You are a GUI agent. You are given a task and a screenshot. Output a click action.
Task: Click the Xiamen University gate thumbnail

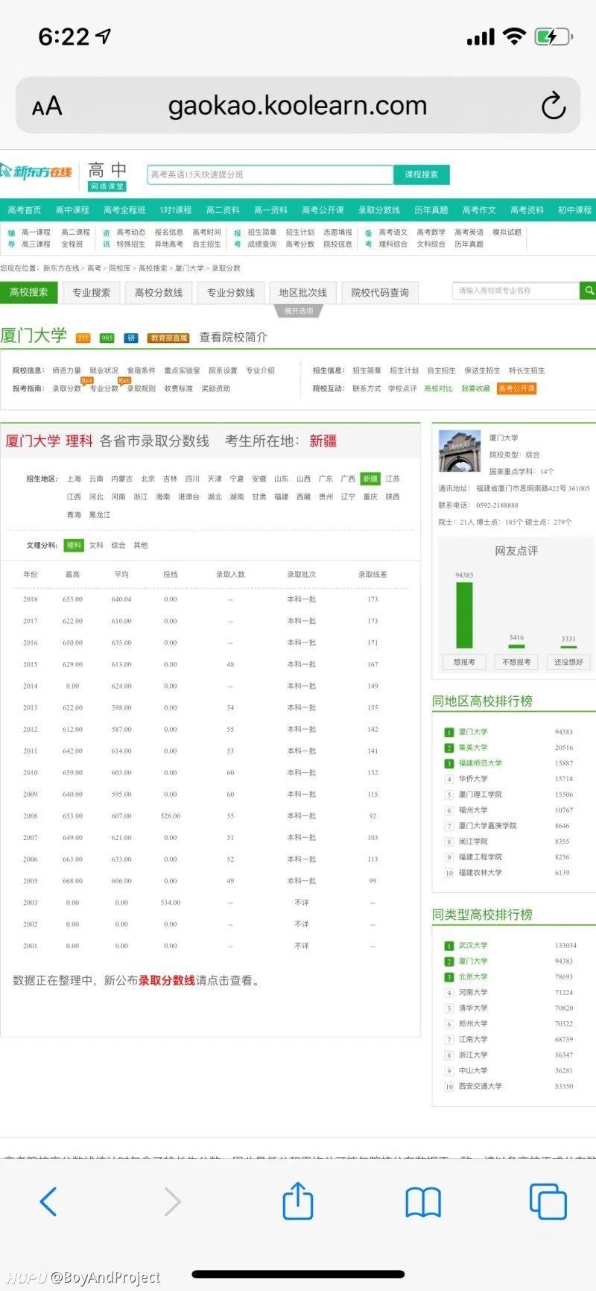coord(460,452)
